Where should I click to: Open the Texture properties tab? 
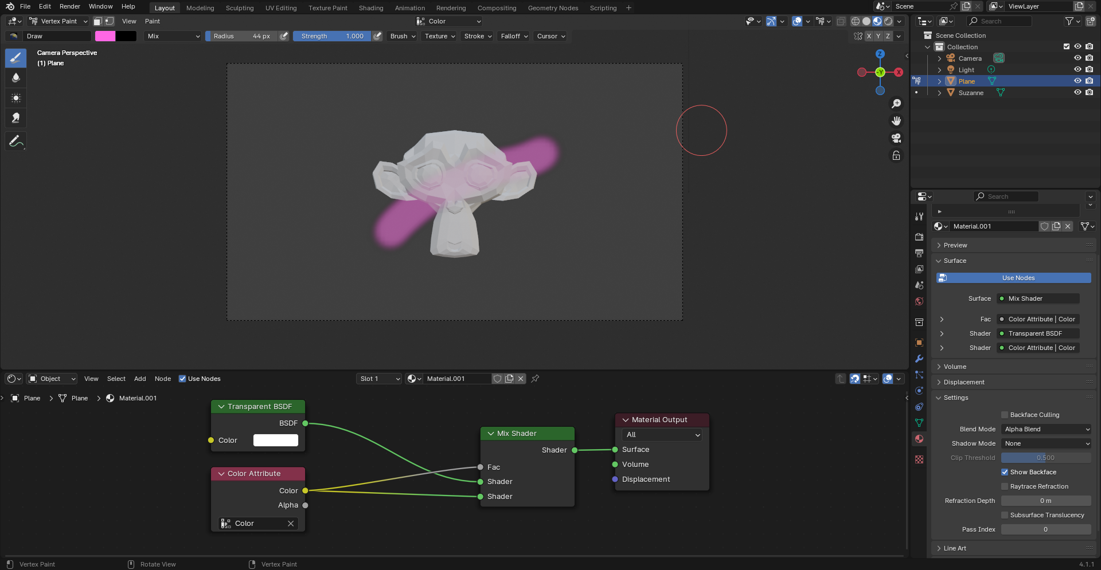click(919, 459)
